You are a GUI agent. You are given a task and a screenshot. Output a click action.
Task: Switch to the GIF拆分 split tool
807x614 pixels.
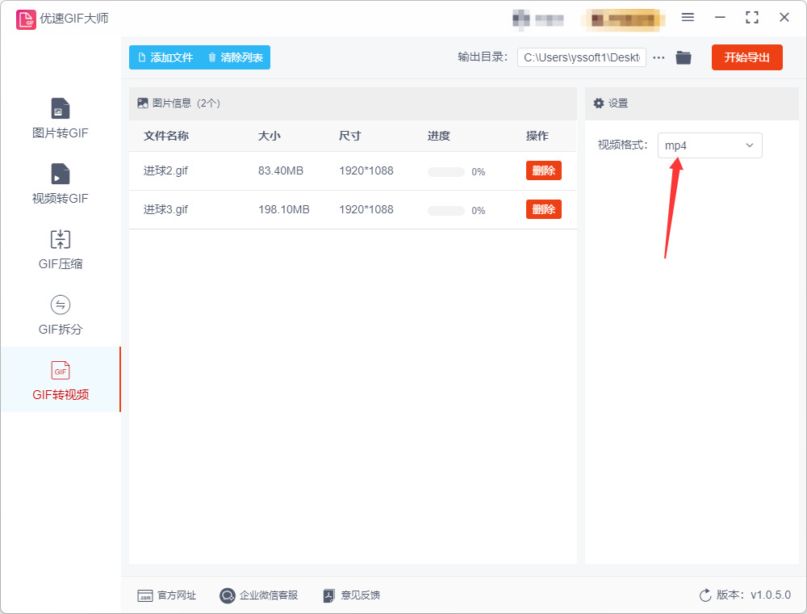[x=61, y=314]
